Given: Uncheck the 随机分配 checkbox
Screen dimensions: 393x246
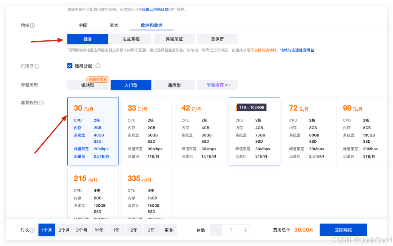Looking at the screenshot, I should coord(70,66).
